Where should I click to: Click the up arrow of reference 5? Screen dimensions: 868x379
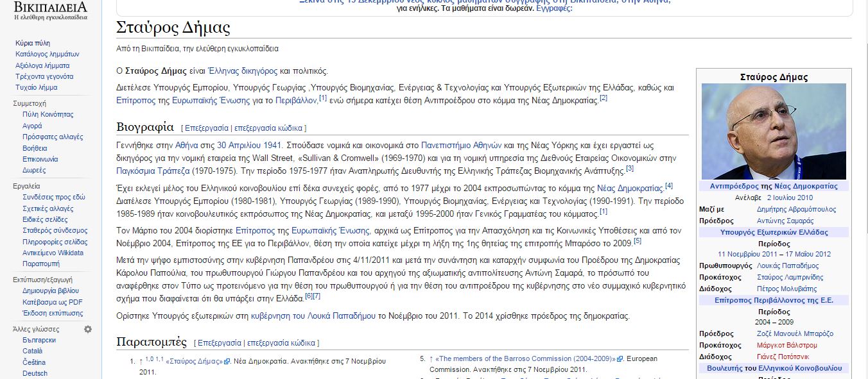tap(431, 359)
